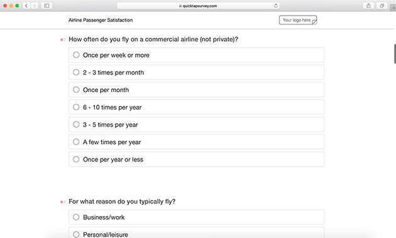Open the Share icon in the toolbar

[368, 6]
